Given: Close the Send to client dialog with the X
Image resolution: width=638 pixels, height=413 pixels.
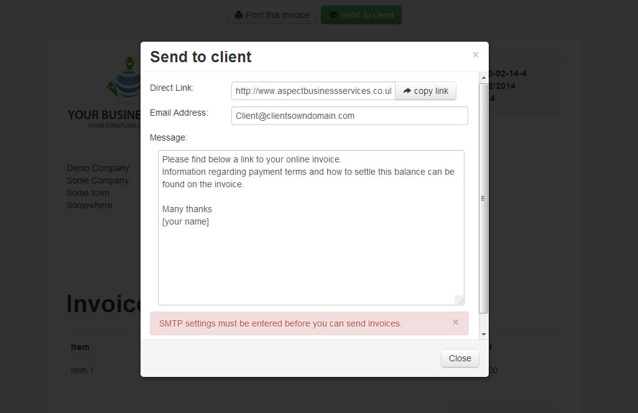Looking at the screenshot, I should click(476, 55).
